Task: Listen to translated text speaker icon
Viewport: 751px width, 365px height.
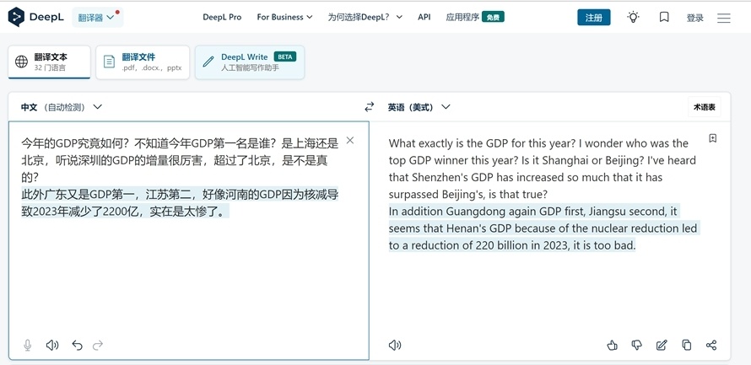Action: [x=395, y=345]
